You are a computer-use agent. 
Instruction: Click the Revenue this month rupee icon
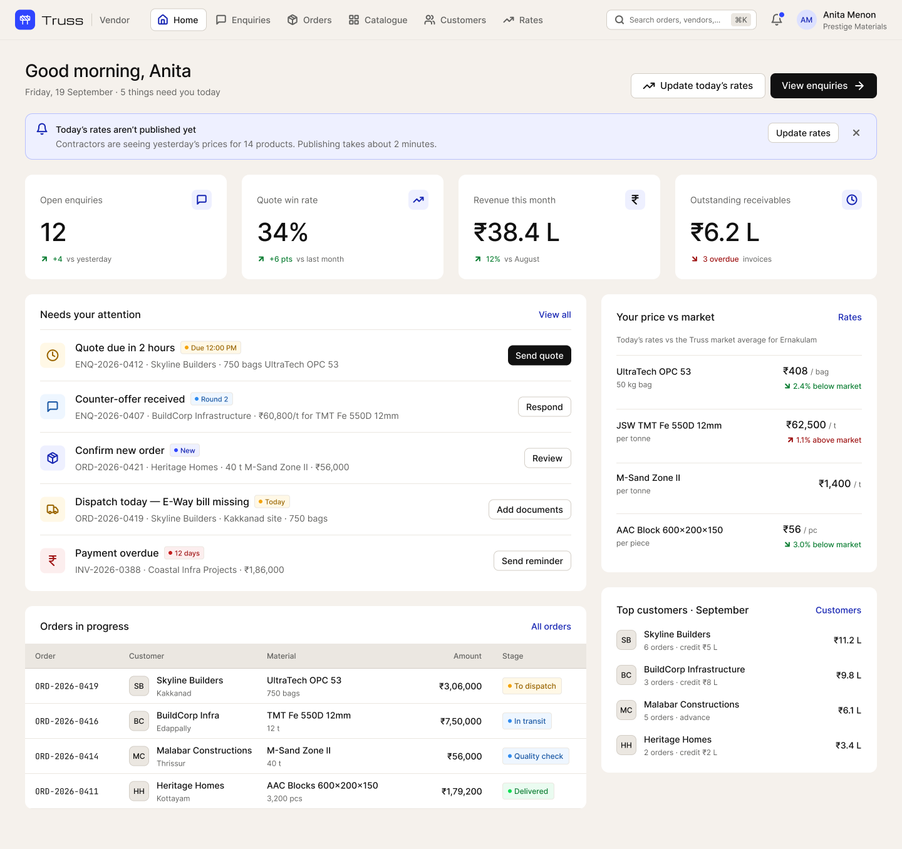point(635,200)
